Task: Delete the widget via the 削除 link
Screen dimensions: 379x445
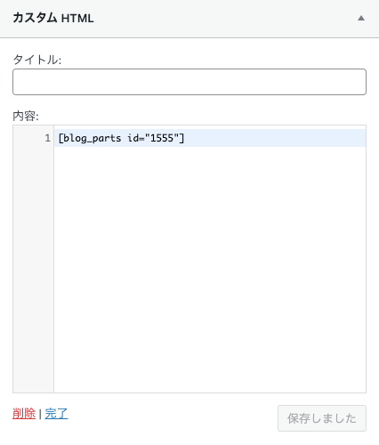Action: coord(24,413)
